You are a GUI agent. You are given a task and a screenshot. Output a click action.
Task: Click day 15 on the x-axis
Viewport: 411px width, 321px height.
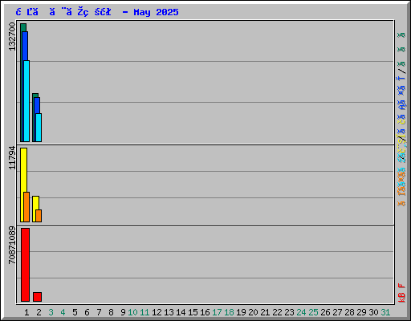point(193,312)
